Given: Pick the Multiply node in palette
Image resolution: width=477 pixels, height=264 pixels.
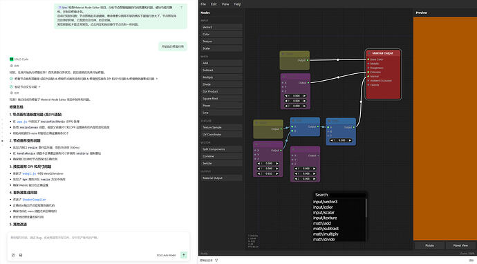Looking at the screenshot, I should click(x=221, y=77).
